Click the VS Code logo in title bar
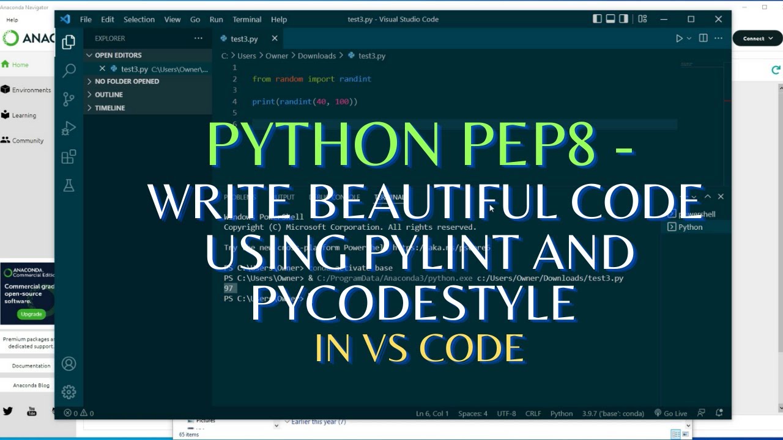 pos(65,19)
